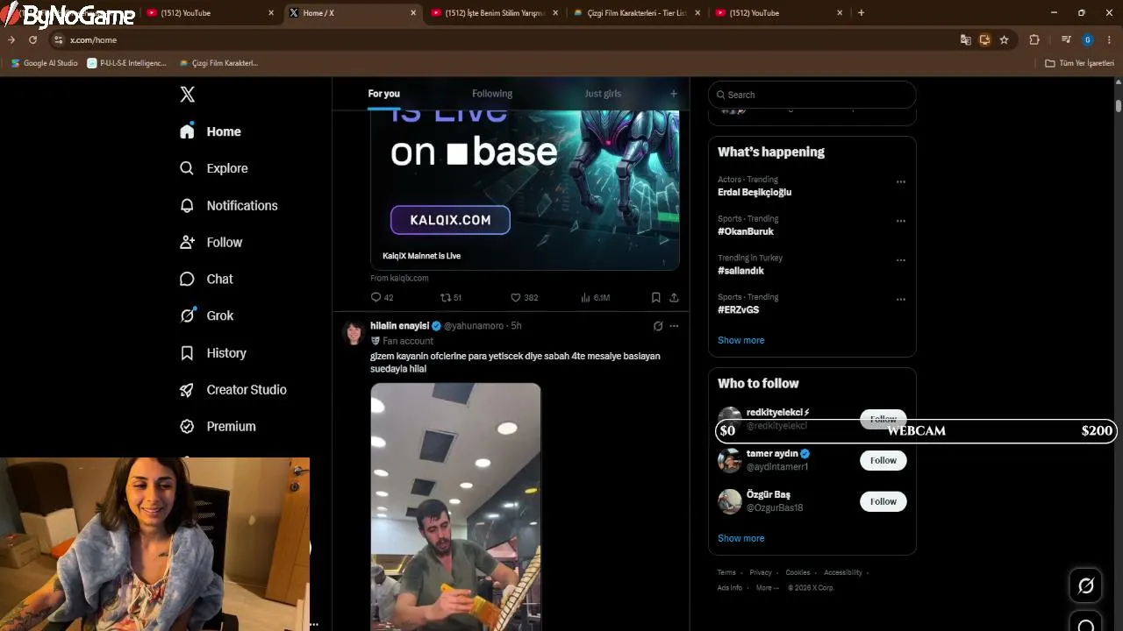Switch to the İşte Benim Stilim browser tab
This screenshot has height=631, width=1123.
click(x=495, y=13)
